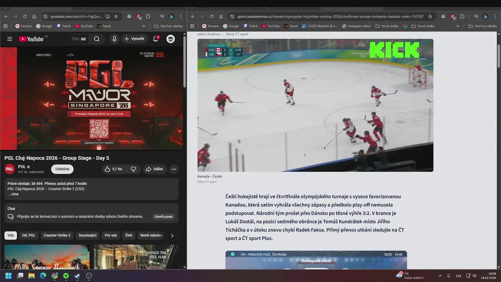Open the YouTube account avatar menu
501x282 pixels.
pos(171,39)
